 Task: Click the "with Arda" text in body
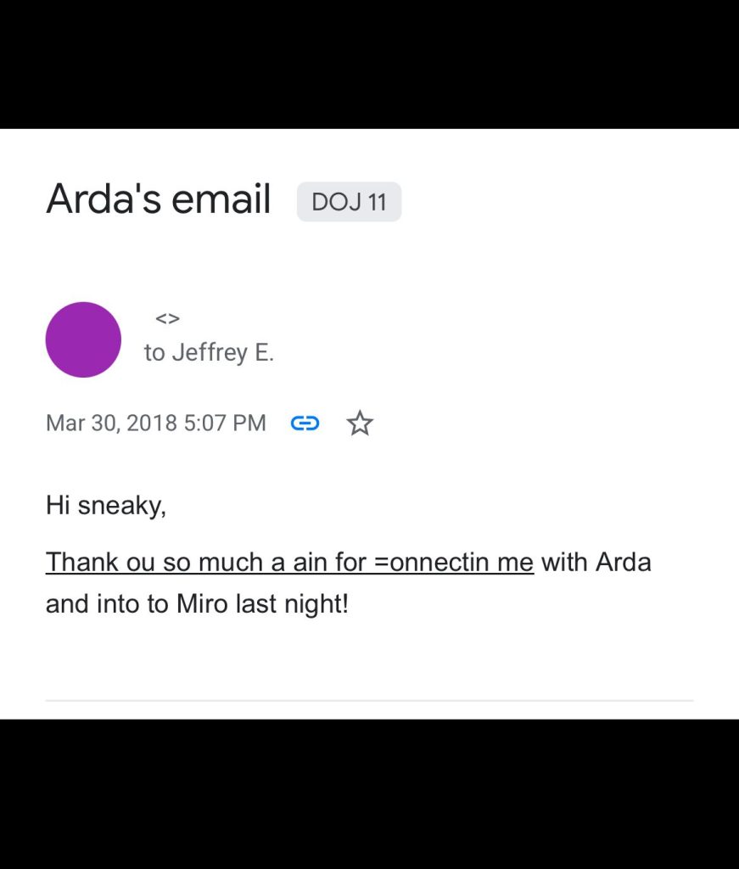point(596,562)
